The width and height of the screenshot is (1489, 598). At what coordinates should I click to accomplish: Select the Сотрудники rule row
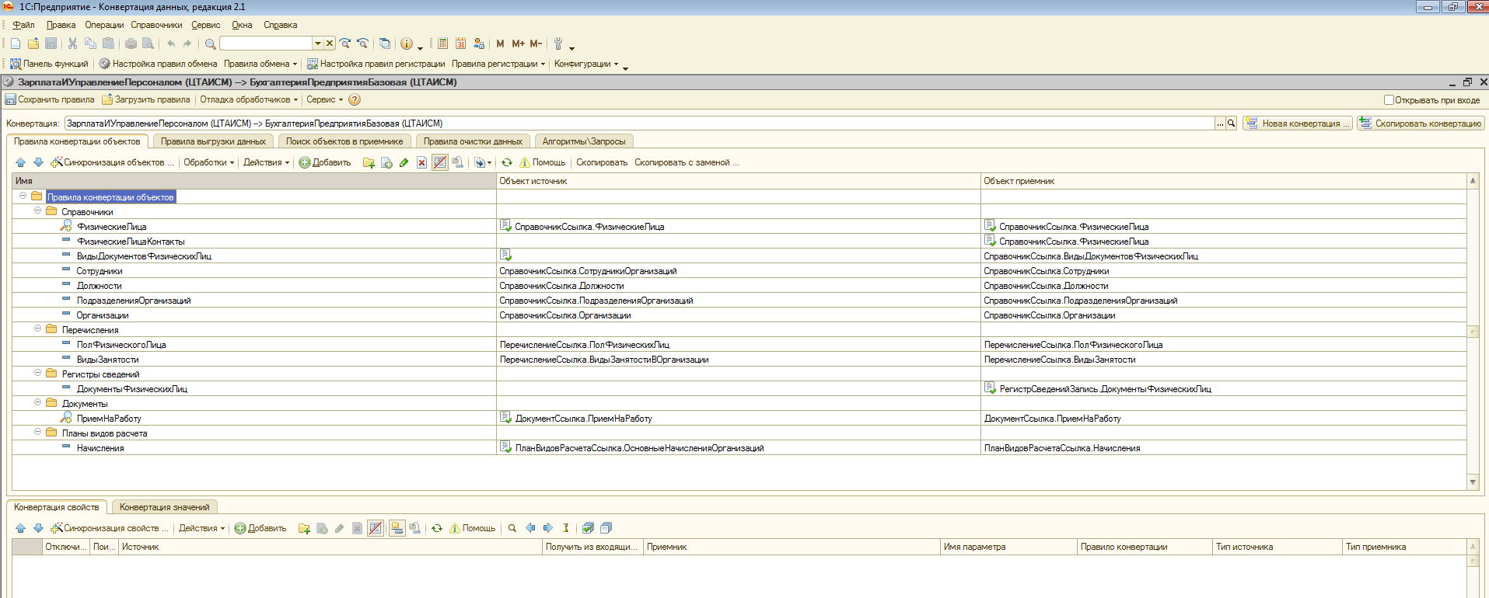(739, 270)
